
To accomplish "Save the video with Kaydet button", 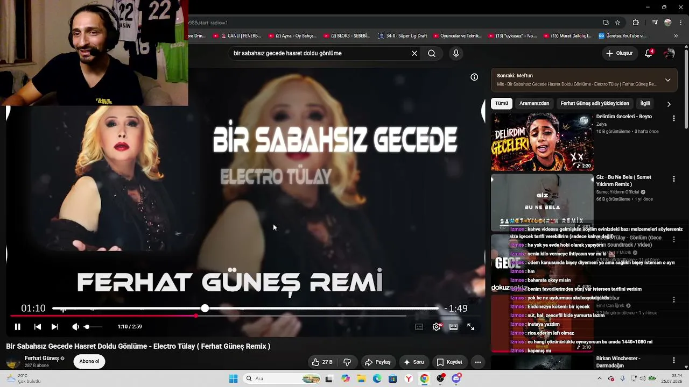I will pos(449,362).
